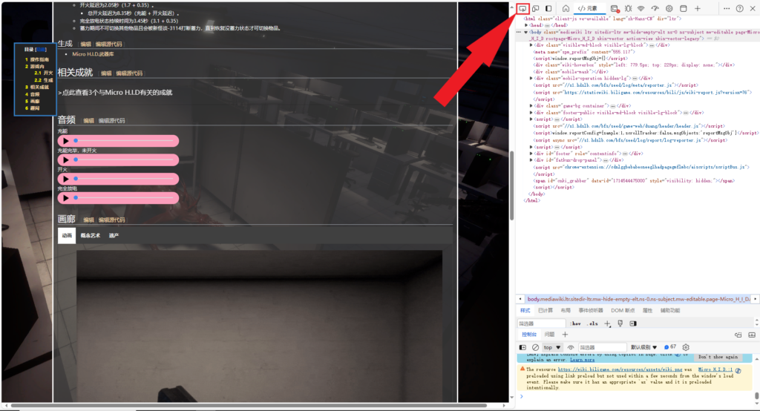
Task: Play the 充能完毕，未开火 audio clip
Action: pos(66,160)
